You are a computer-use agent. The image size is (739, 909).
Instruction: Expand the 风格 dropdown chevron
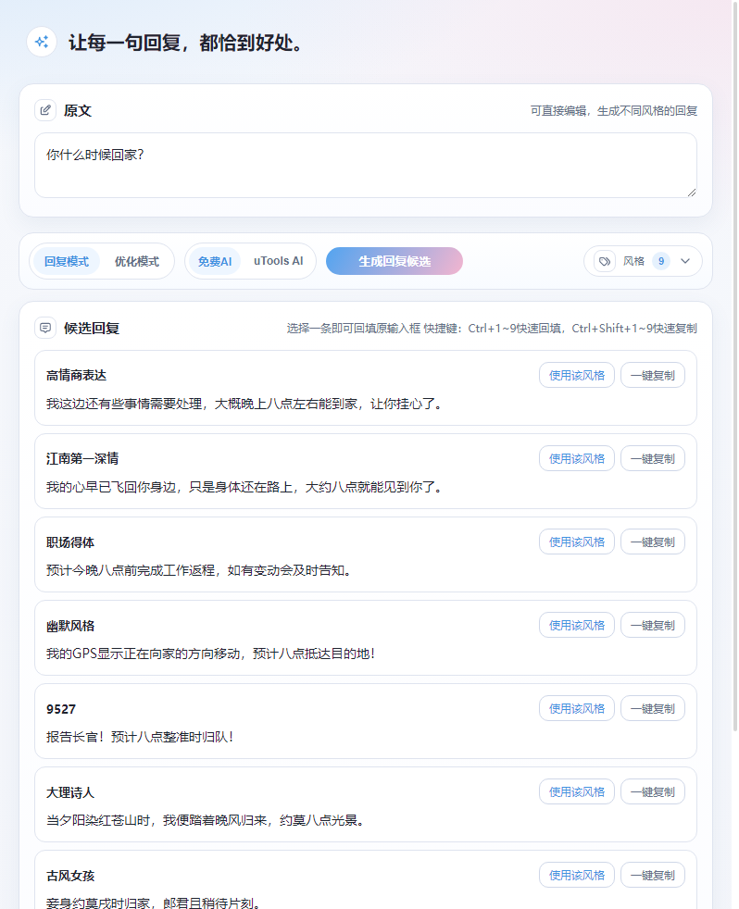(685, 261)
